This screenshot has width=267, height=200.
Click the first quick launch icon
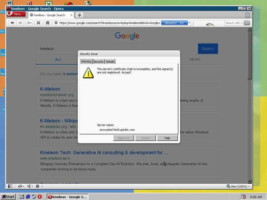[x=22, y=197]
